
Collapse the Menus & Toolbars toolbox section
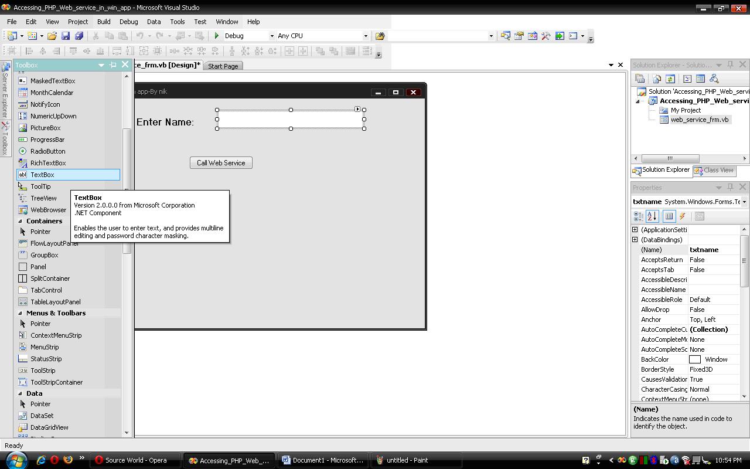(21, 313)
